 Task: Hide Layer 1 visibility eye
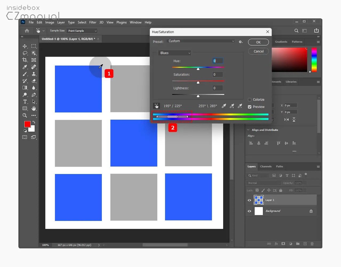(x=249, y=200)
